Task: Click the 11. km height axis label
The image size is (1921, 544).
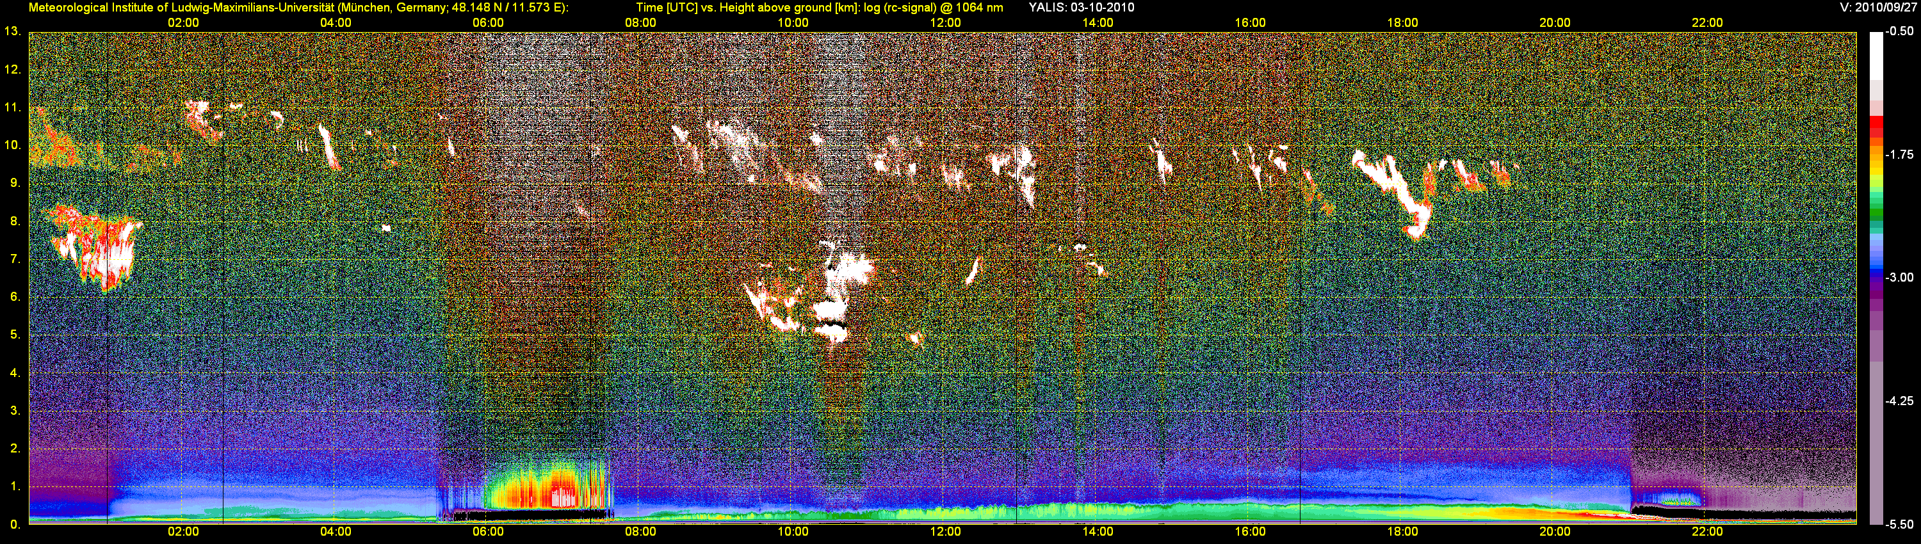Action: coord(12,108)
